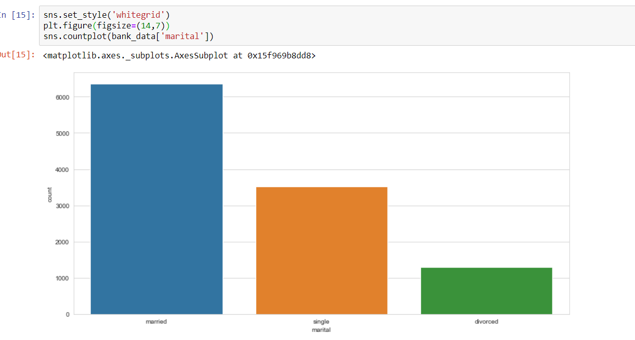Click the 'marital' axis title

tap(321, 329)
